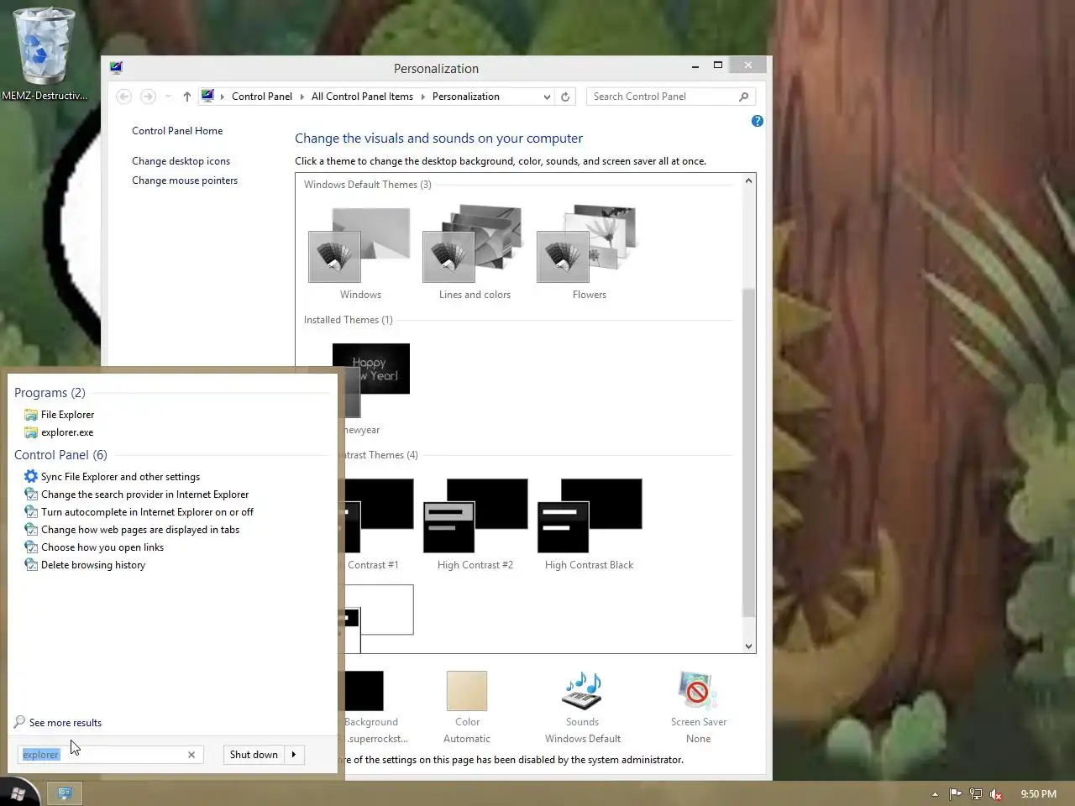Open Change the search provider in Internet Explorer
This screenshot has height=806, width=1075.
tap(137, 495)
